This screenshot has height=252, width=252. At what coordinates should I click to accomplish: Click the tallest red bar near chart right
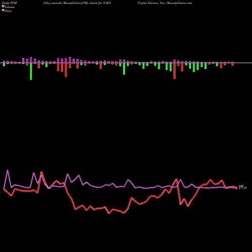[x=174, y=71]
